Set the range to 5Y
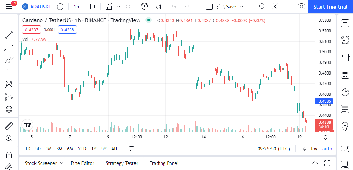Viewport: 353px width, 170px height. (104, 149)
